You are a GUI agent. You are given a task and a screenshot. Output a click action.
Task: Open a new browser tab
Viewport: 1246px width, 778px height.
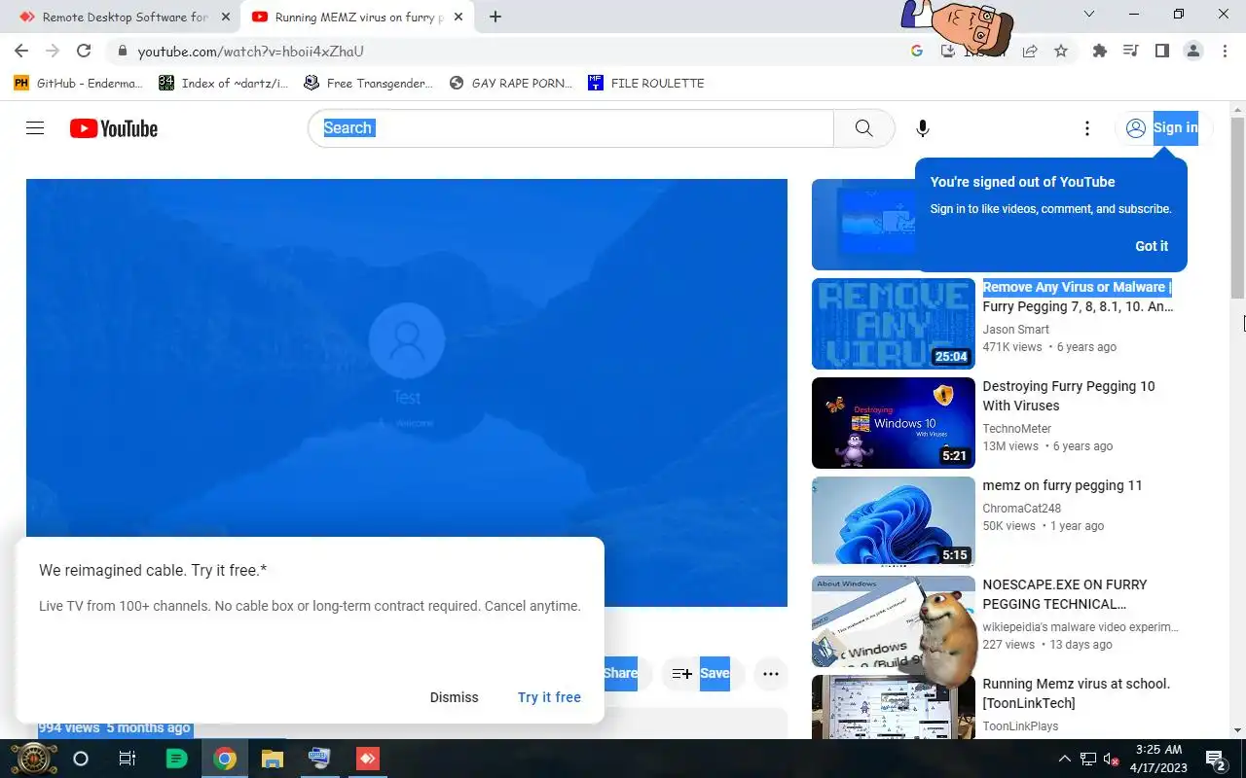pyautogui.click(x=495, y=17)
